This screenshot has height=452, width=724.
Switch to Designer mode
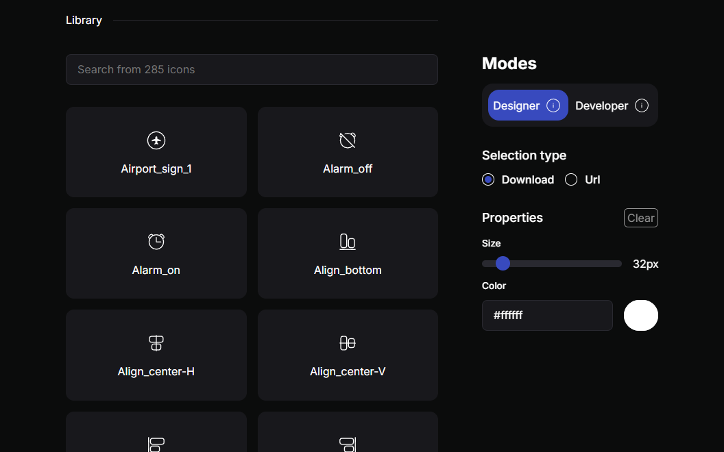point(517,105)
